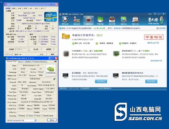The height and width of the screenshot is (129, 169).
Task: Toggle the PhysX checkbox in GPU-Z
Action: coord(35,116)
